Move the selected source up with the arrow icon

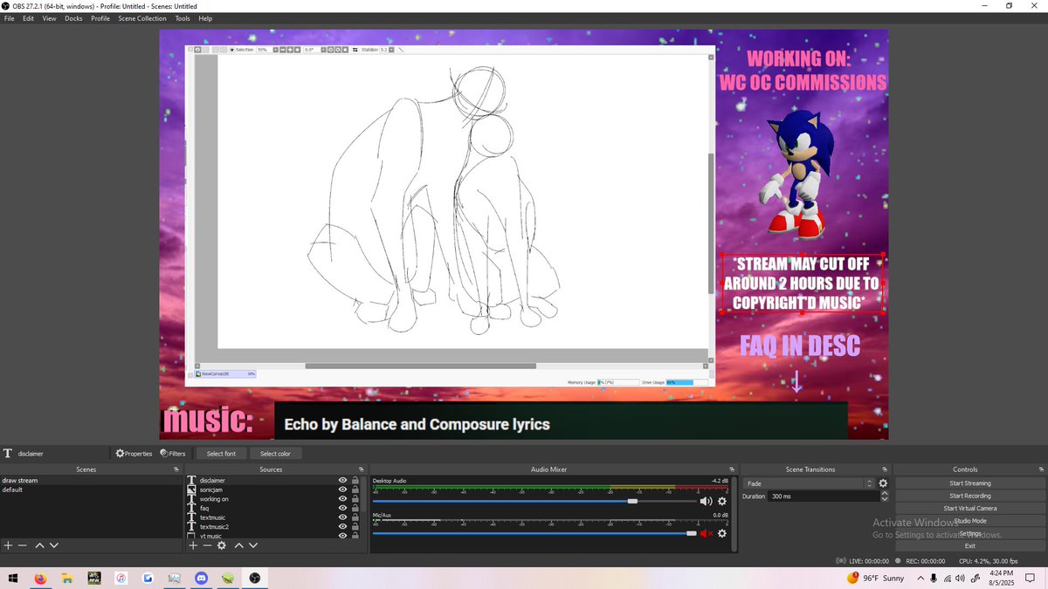pyautogui.click(x=238, y=545)
